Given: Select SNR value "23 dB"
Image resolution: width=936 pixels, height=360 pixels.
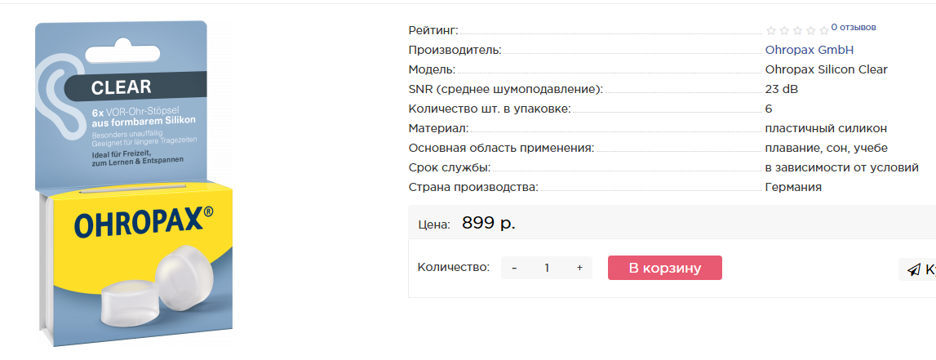Looking at the screenshot, I should click(782, 89).
